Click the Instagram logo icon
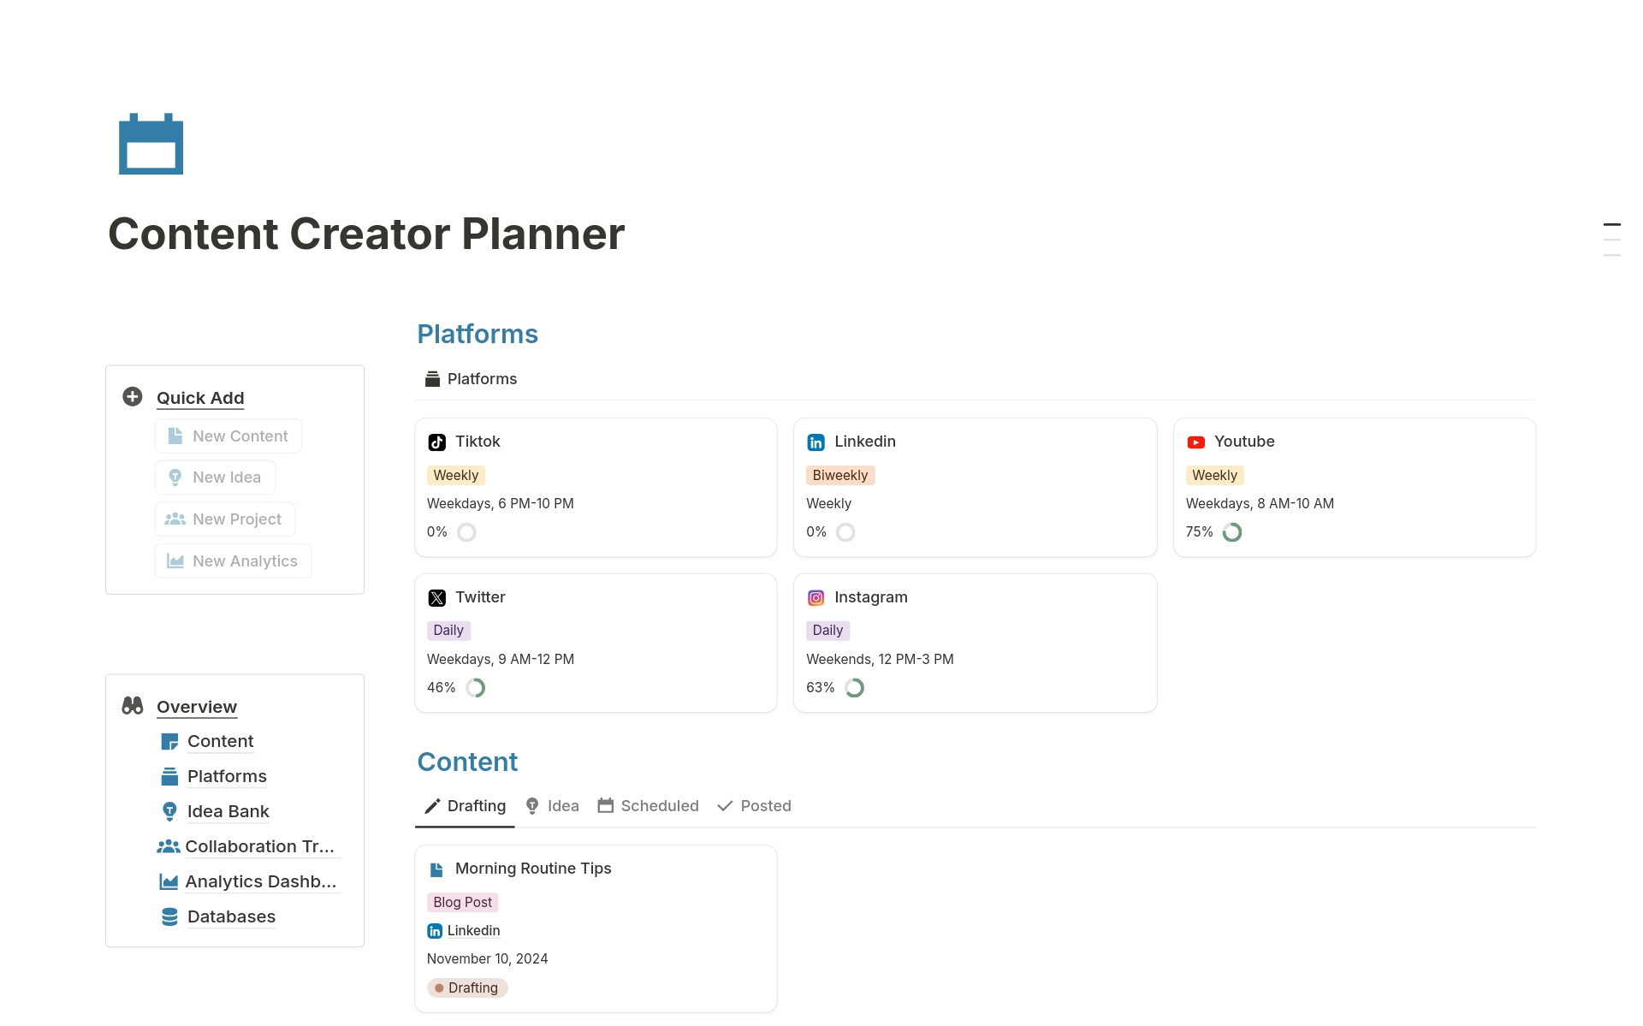The width and height of the screenshot is (1643, 1026). [816, 598]
